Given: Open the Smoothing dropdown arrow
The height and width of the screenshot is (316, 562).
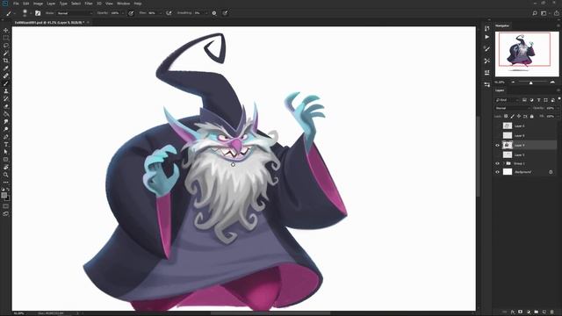Looking at the screenshot, I should [x=206, y=13].
